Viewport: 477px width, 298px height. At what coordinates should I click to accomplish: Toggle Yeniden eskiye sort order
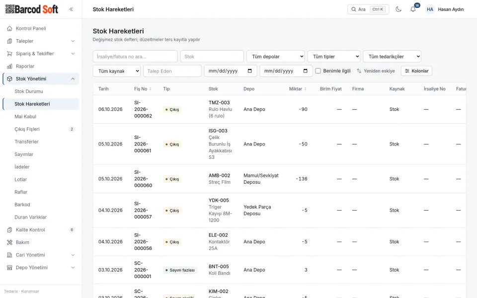coord(376,71)
